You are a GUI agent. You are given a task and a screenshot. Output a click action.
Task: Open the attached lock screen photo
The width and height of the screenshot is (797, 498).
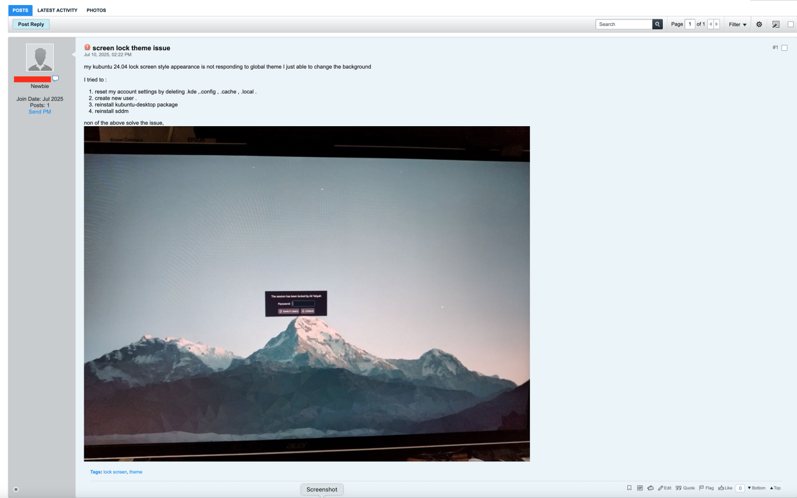coord(307,294)
